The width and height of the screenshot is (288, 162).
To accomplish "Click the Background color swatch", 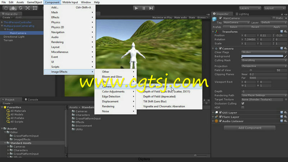I will pyautogui.click(x=262, y=56).
